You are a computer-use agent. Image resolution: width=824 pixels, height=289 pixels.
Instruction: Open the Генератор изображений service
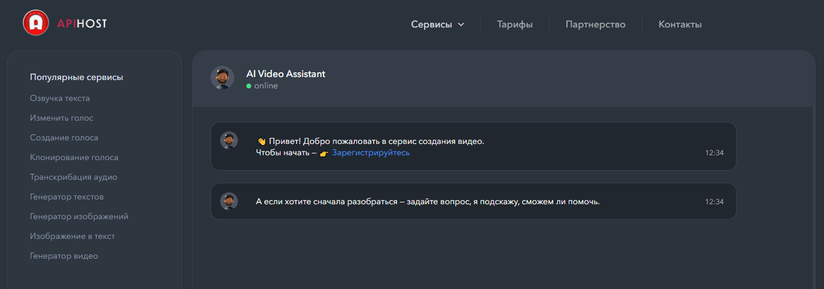[x=79, y=217]
